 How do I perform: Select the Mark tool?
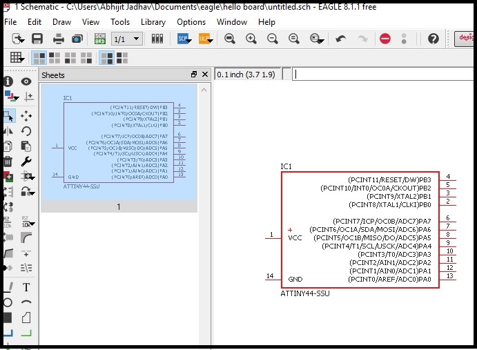(x=29, y=97)
